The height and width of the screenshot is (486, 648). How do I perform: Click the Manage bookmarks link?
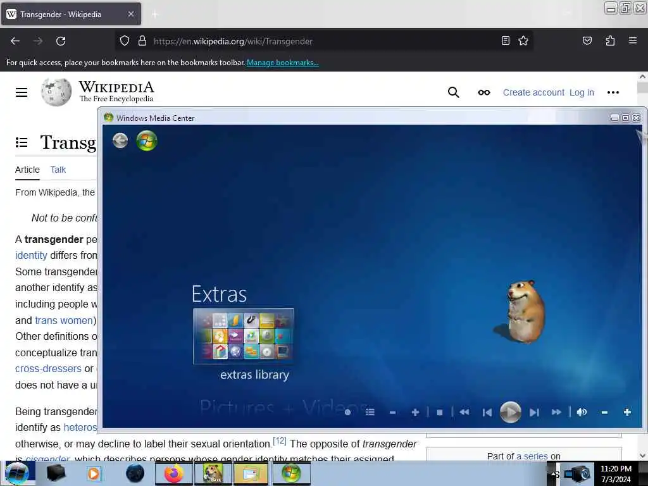[283, 63]
